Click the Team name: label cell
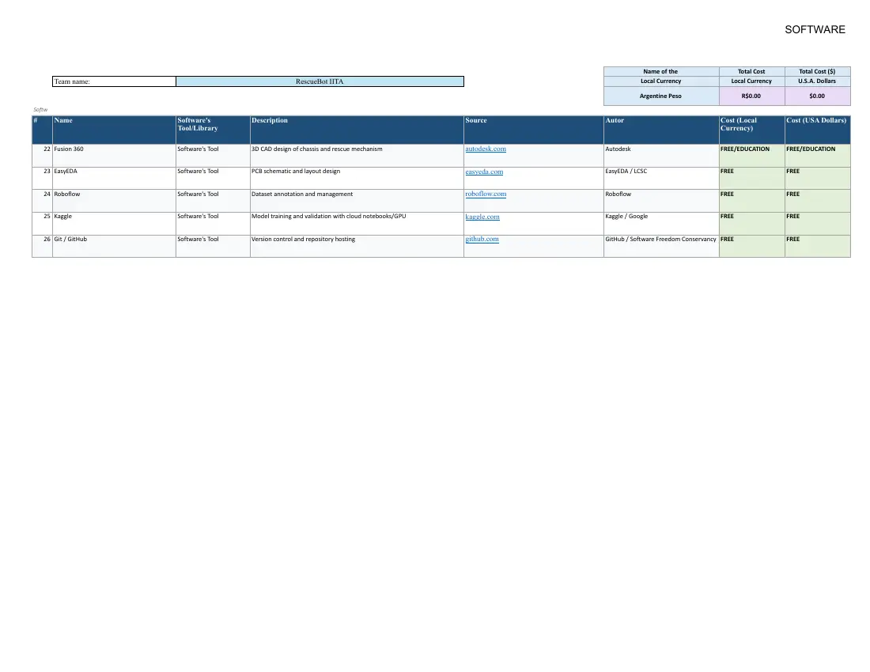This screenshot has height=672, width=870. tap(115, 81)
